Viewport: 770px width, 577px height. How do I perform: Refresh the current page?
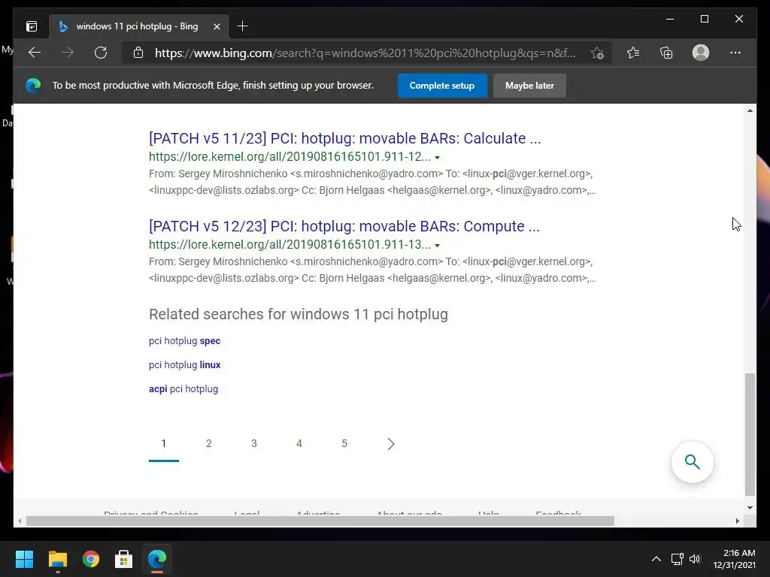click(x=101, y=53)
